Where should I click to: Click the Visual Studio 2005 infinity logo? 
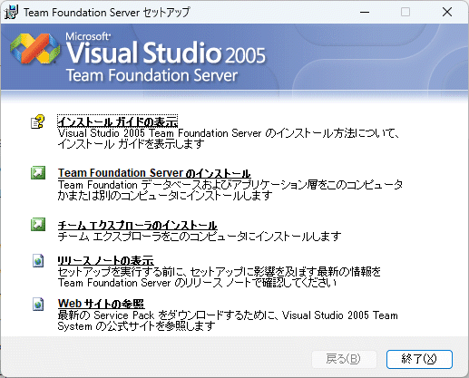pos(34,48)
